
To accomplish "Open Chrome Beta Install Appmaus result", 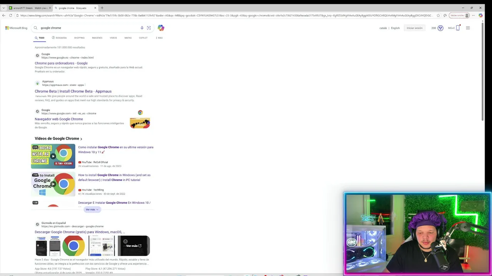I will pos(73,91).
